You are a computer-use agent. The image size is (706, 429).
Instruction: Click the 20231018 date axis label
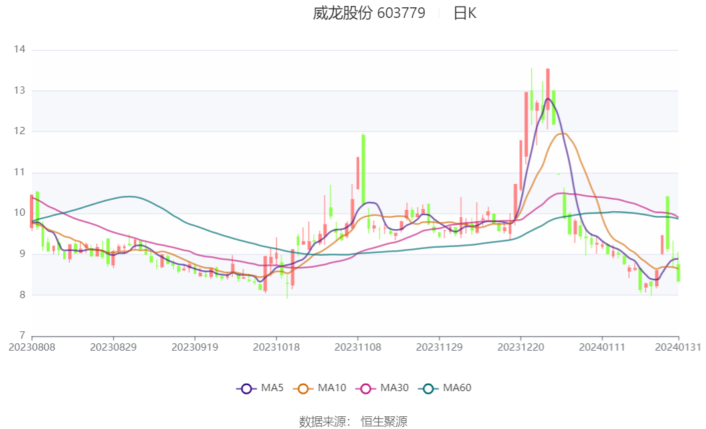[277, 347]
